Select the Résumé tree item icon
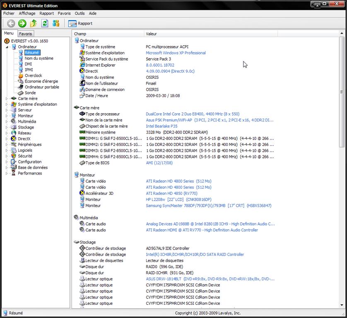The width and height of the screenshot is (347, 318). pos(21,53)
